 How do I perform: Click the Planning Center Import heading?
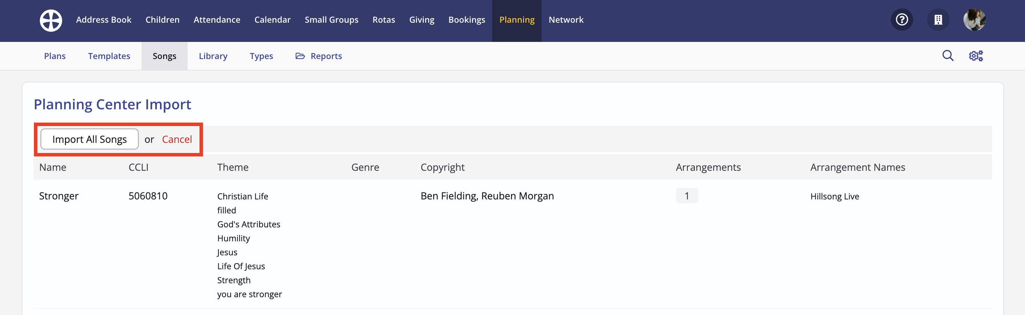112,104
